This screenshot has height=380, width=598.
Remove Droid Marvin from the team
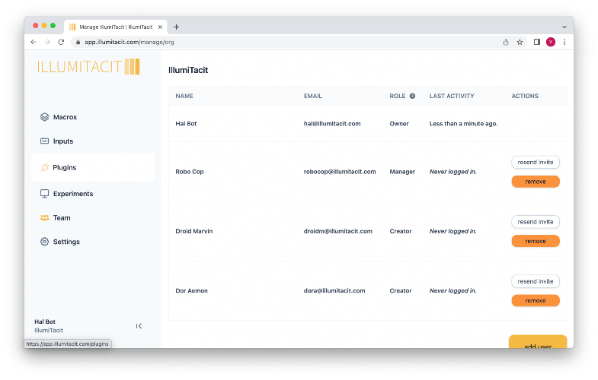click(535, 241)
